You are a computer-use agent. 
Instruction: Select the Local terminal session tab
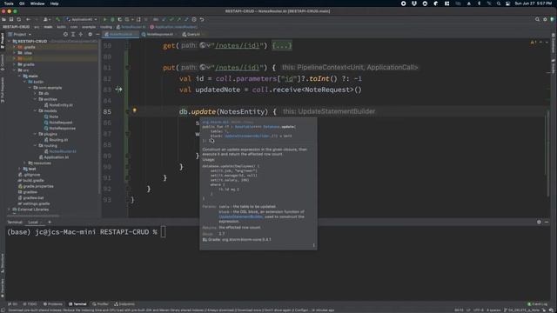click(33, 223)
